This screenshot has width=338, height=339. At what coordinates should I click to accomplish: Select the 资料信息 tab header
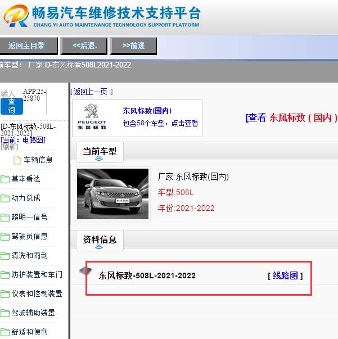click(x=100, y=241)
